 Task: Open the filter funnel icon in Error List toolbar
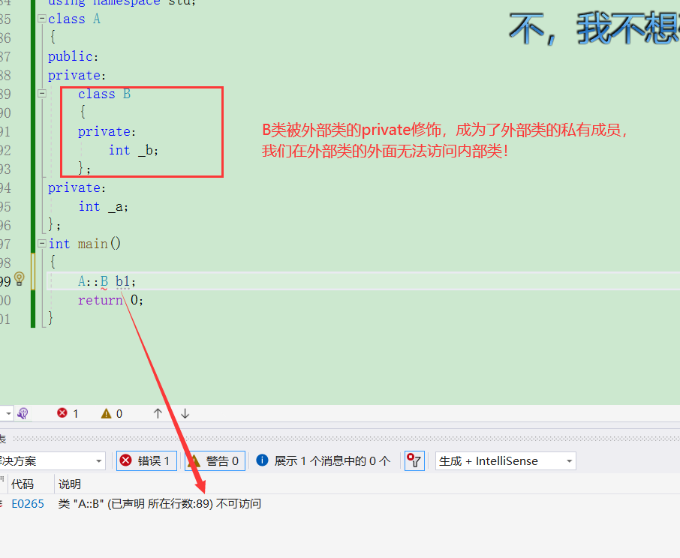(x=414, y=460)
